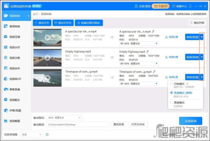210x141 pixels.
Task: Click the 打开文件夹 button
Action: [x=138, y=124]
